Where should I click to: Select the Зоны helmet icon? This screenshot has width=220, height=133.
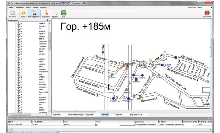click(x=23, y=14)
